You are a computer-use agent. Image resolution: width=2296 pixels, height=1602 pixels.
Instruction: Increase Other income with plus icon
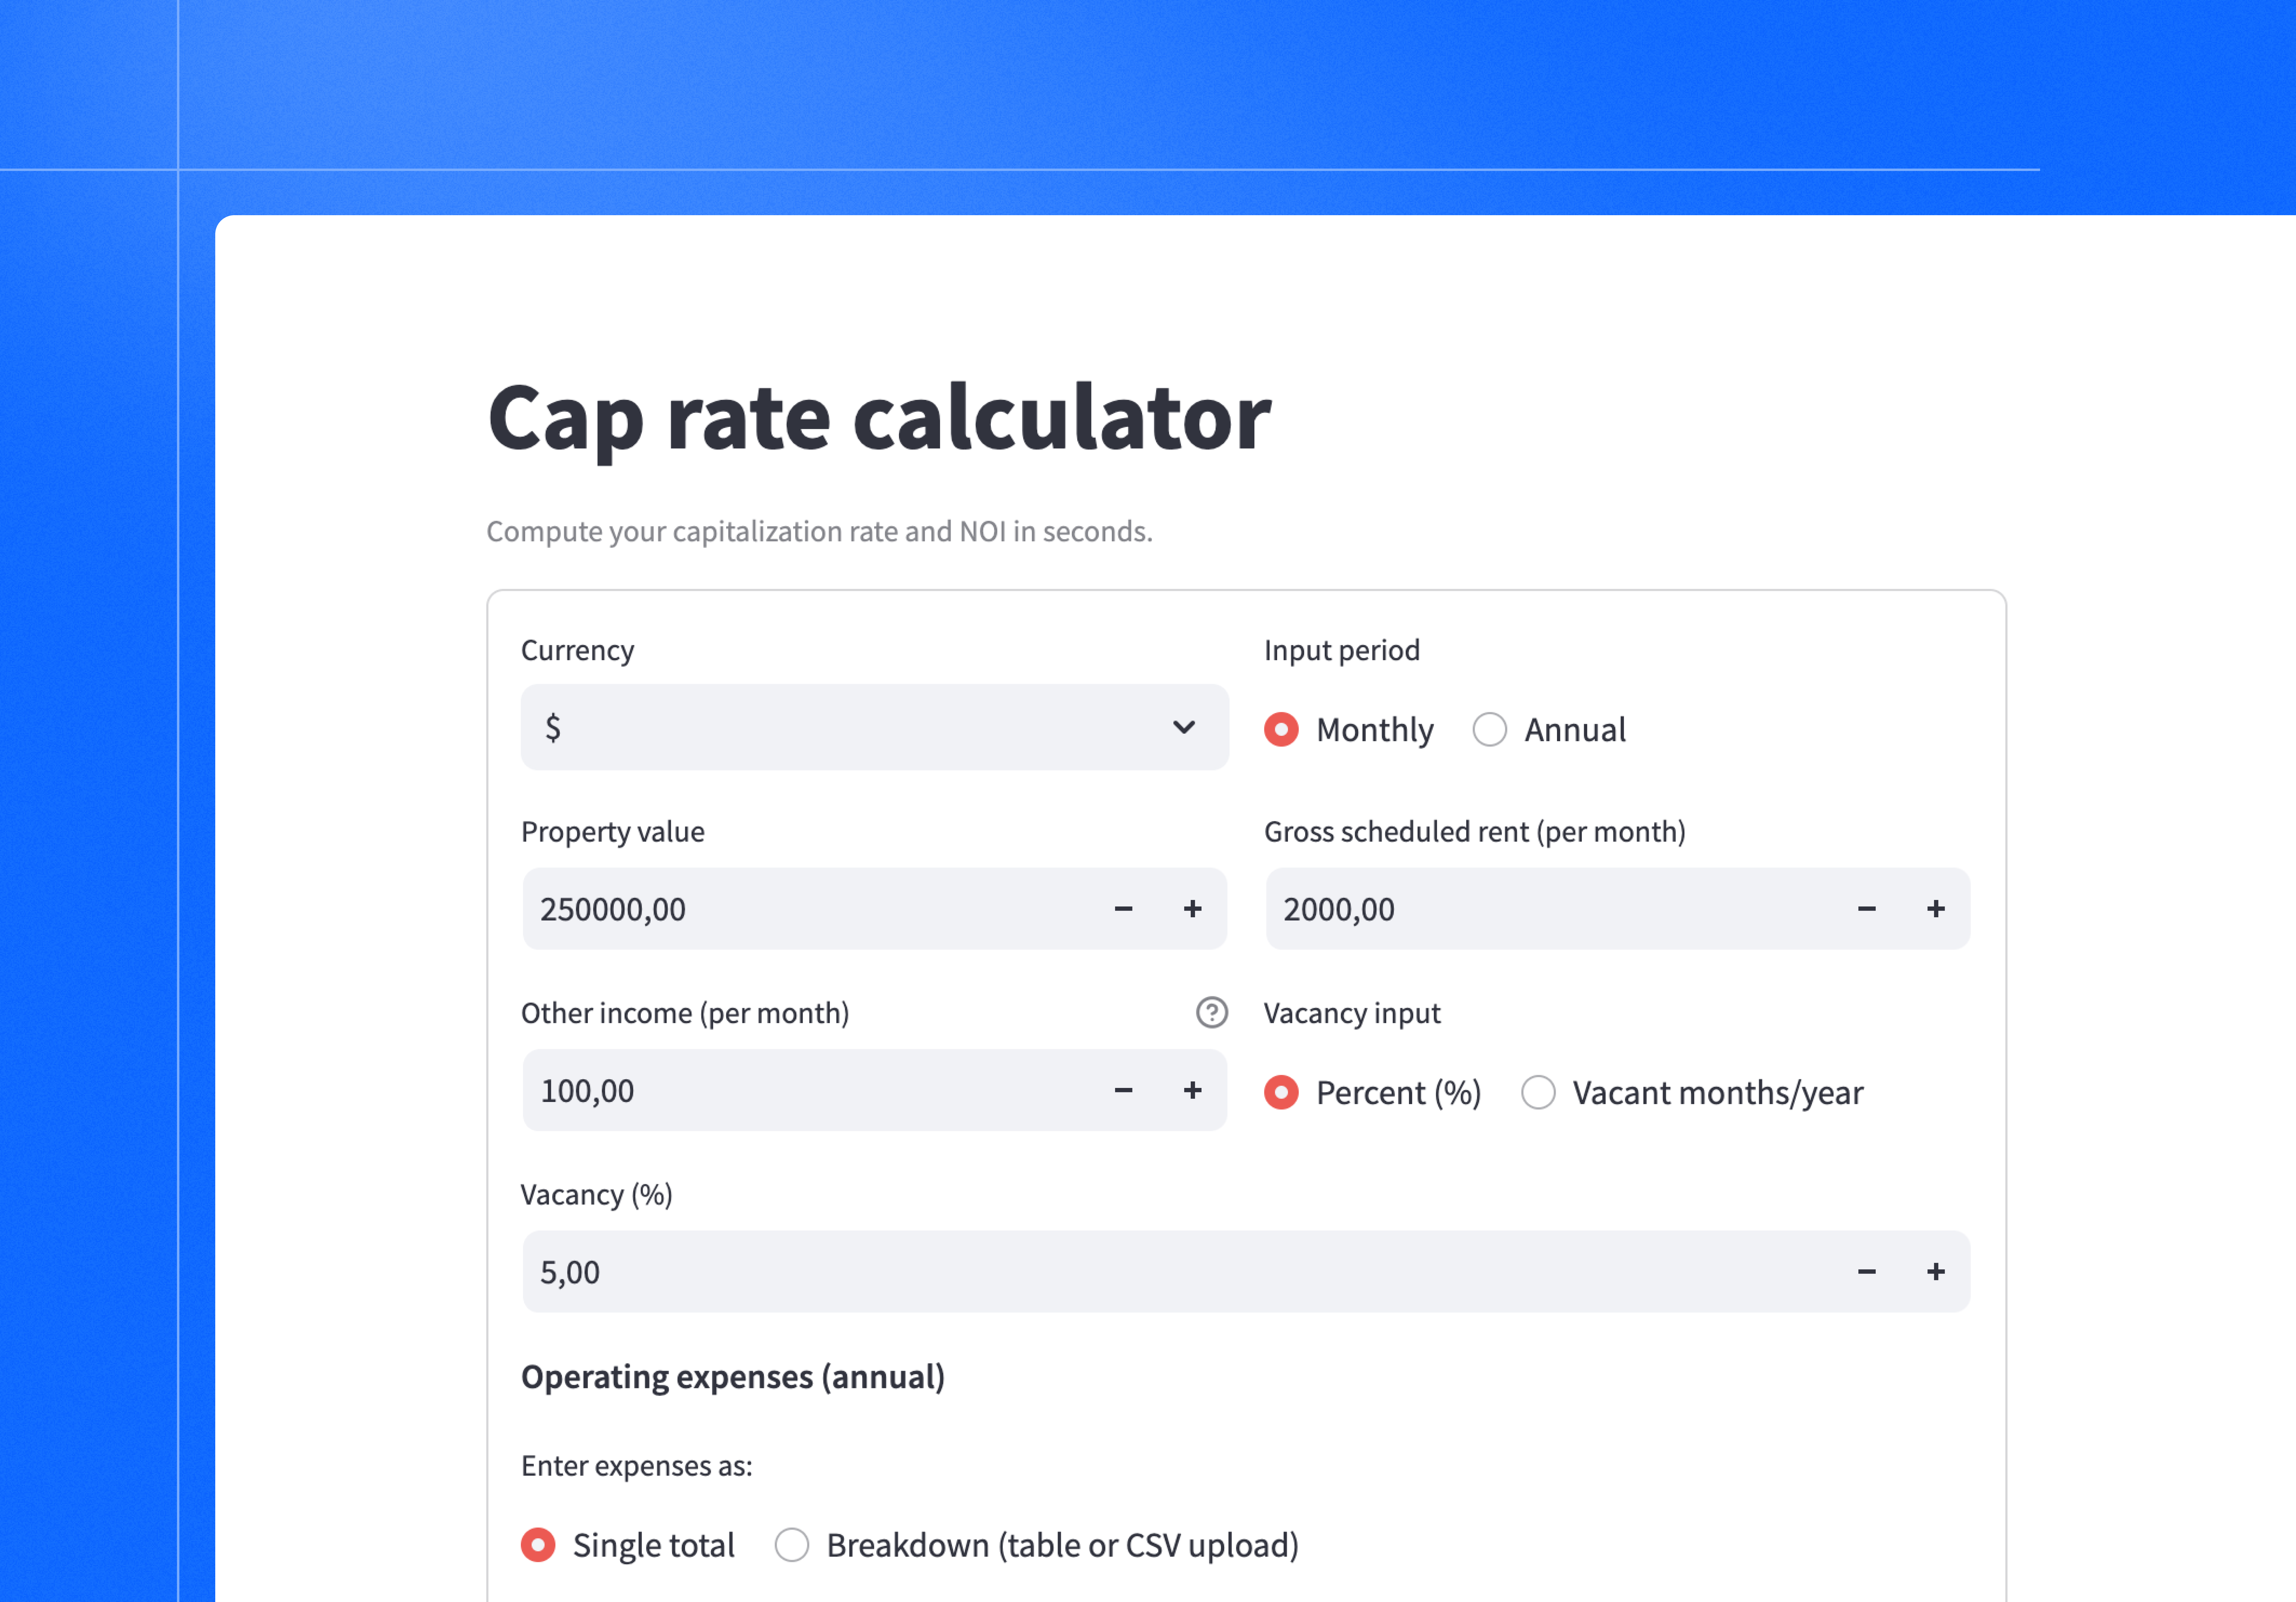[1192, 1090]
